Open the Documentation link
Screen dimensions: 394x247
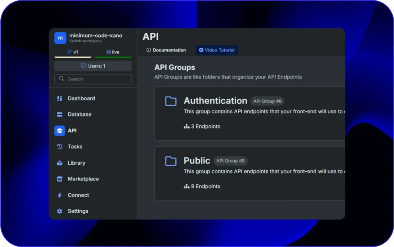(x=166, y=50)
